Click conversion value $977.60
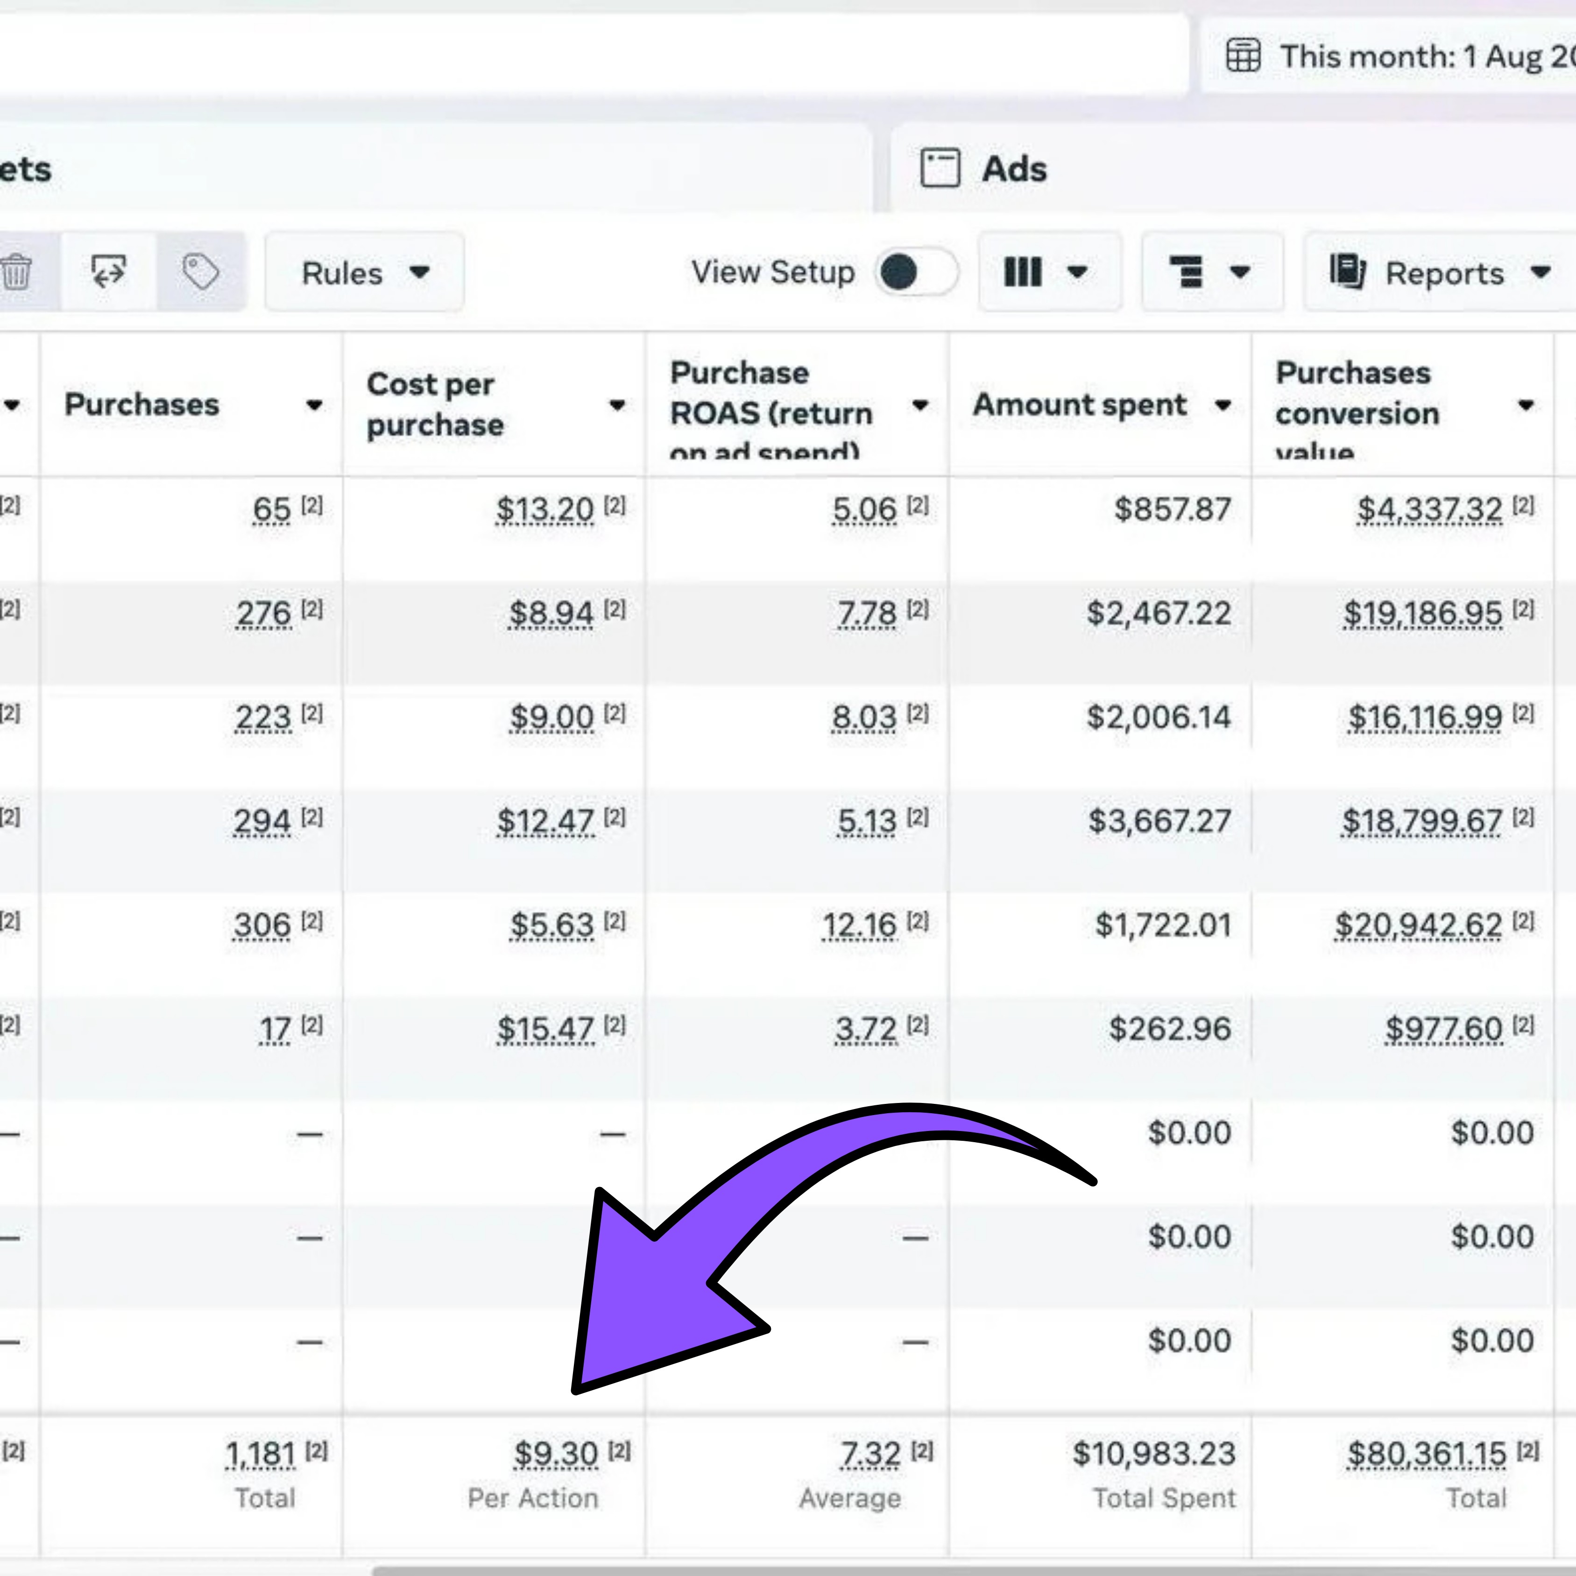 [x=1444, y=1030]
